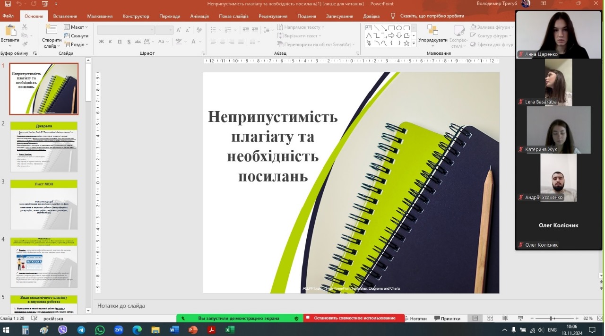Expand the shapes gallery more arrow
This screenshot has width=605, height=336.
[414, 43]
